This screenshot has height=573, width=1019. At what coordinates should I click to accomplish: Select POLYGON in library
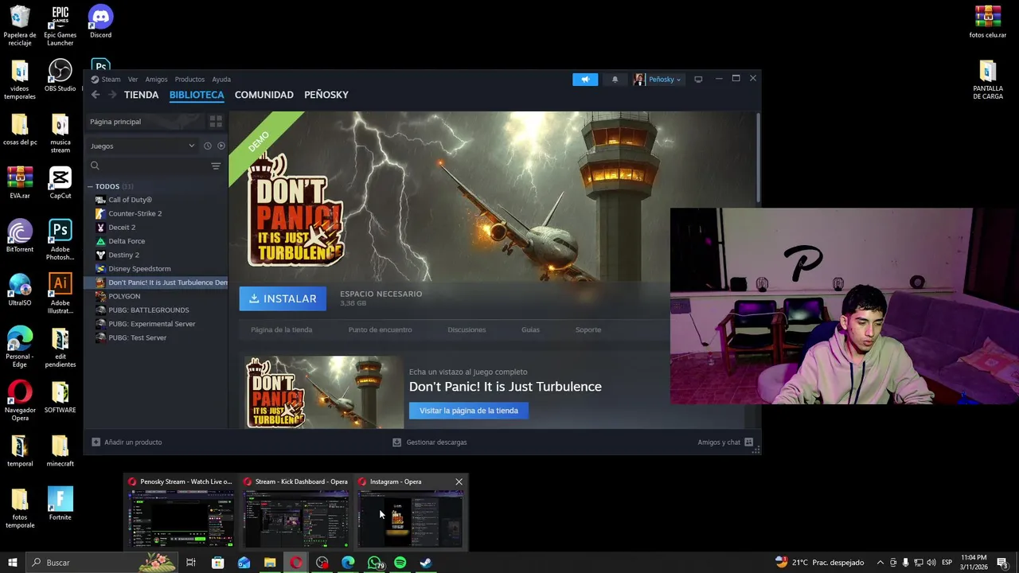coord(156,296)
